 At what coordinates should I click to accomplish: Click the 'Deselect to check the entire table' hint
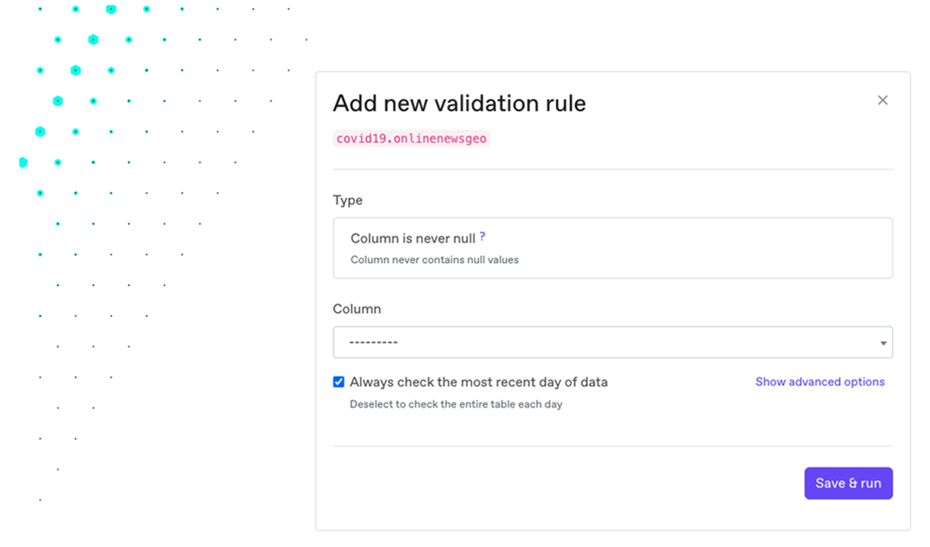click(x=456, y=404)
